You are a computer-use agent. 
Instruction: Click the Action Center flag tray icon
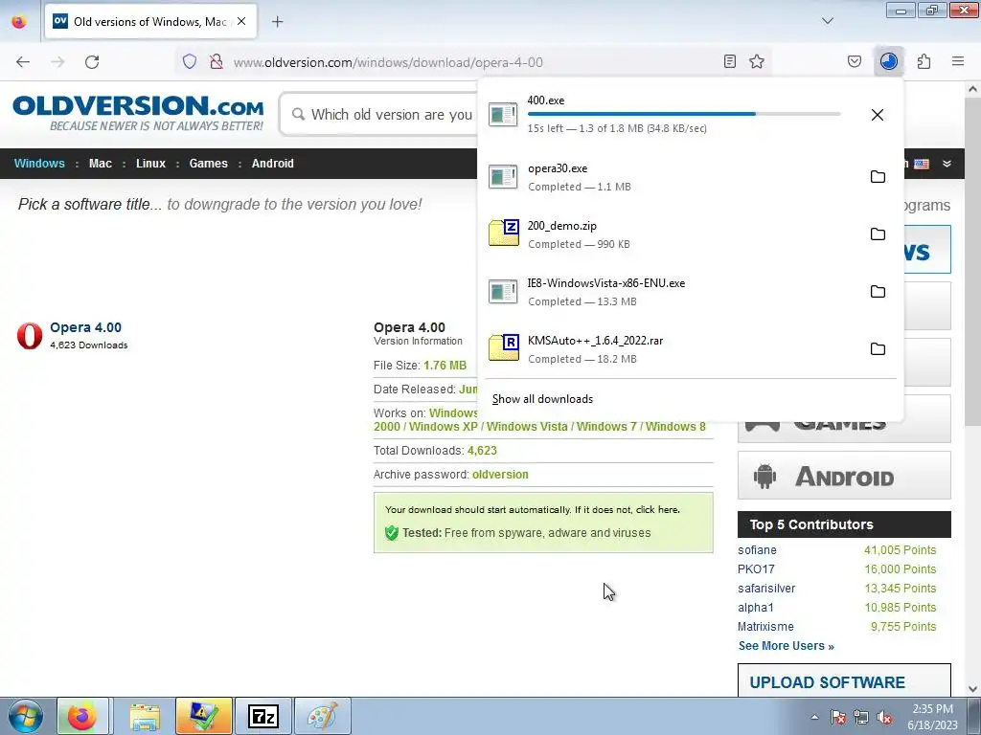point(838,717)
